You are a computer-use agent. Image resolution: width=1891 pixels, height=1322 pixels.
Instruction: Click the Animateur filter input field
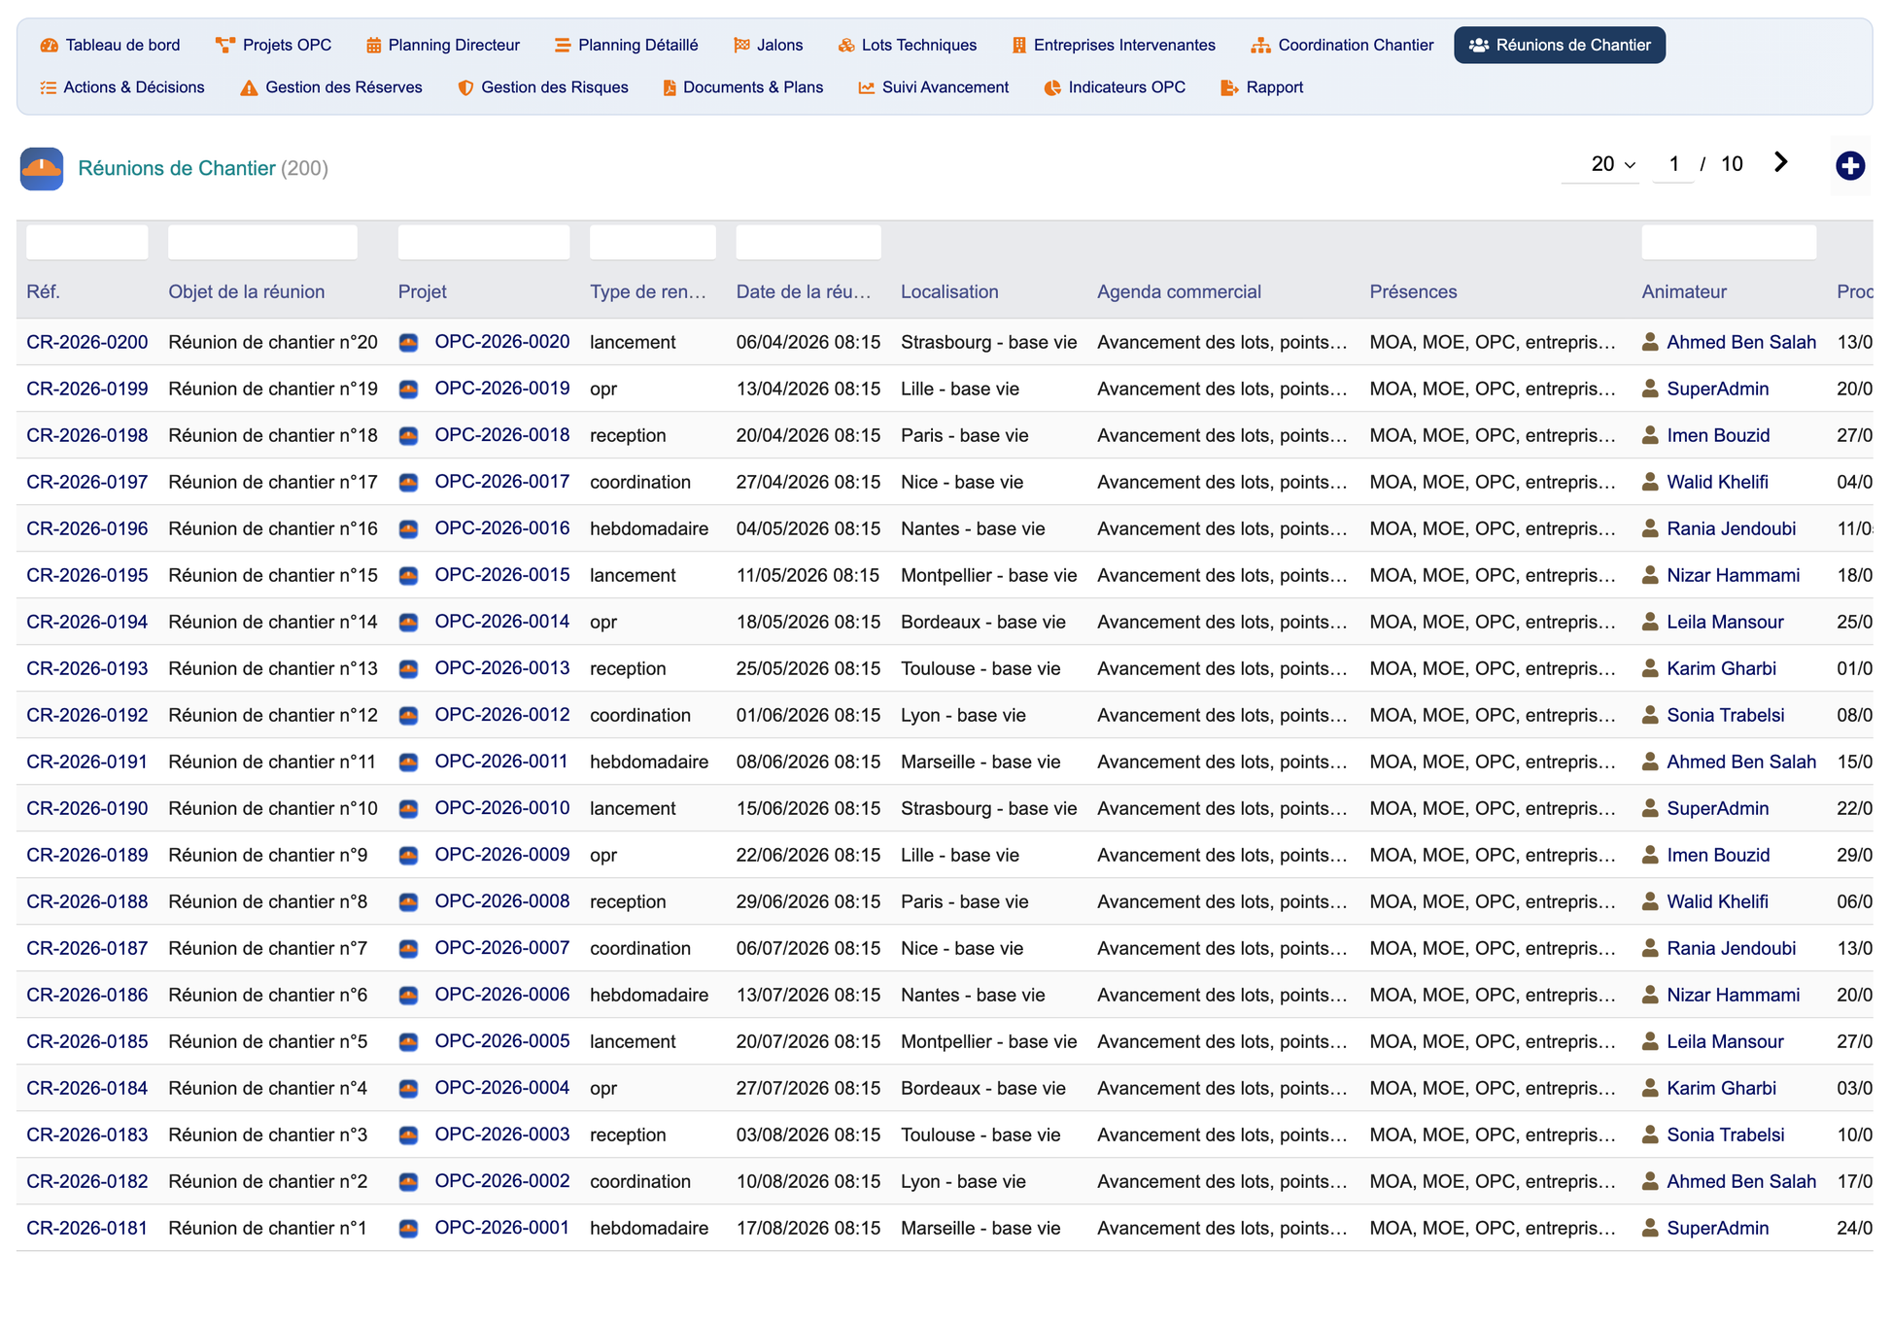tap(1729, 242)
